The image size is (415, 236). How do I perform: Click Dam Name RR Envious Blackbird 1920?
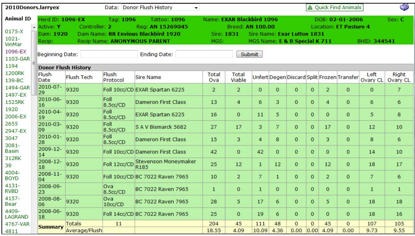pos(144,34)
